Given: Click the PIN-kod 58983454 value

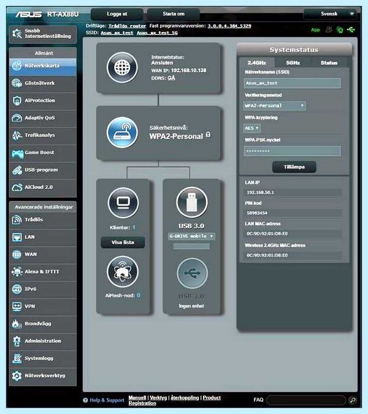Looking at the screenshot, I should 257,213.
